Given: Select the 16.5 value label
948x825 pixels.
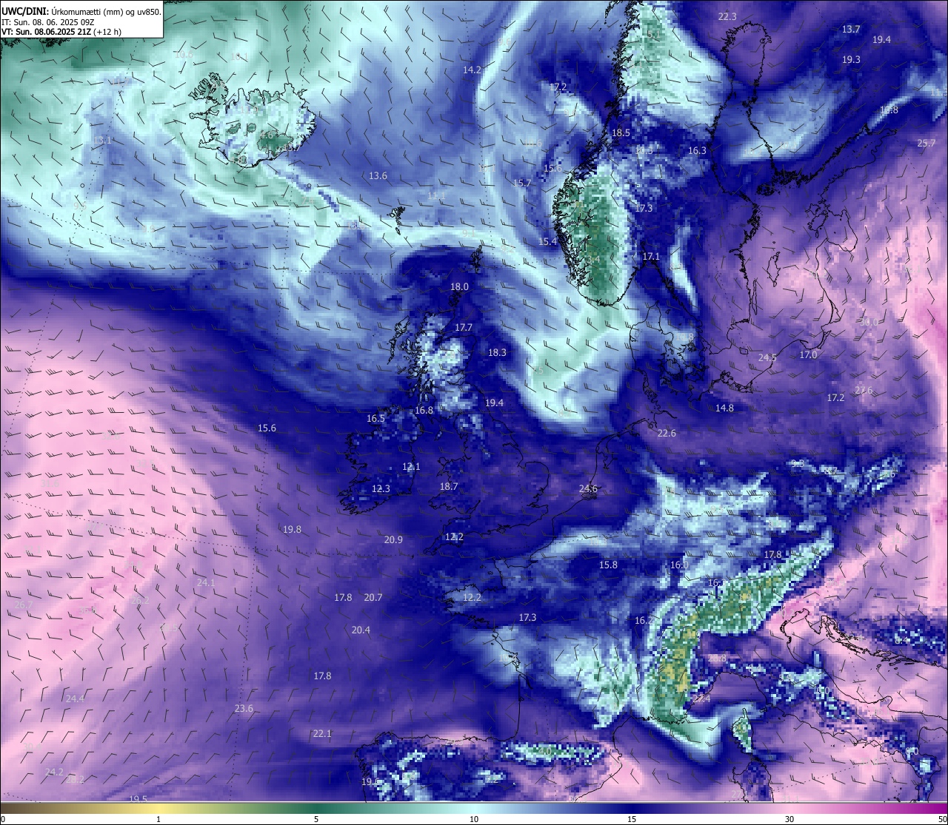Looking at the screenshot, I should pos(375,419).
